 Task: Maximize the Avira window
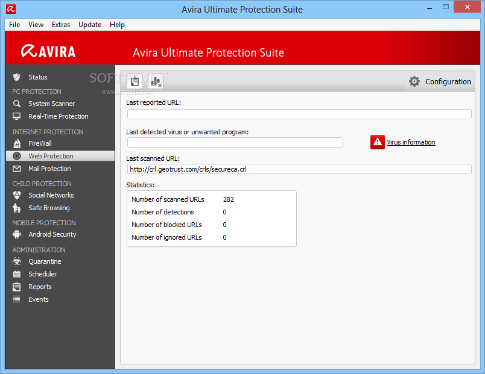click(445, 7)
